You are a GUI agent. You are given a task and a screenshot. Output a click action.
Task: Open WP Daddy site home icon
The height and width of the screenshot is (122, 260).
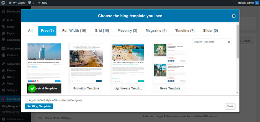(10, 3)
